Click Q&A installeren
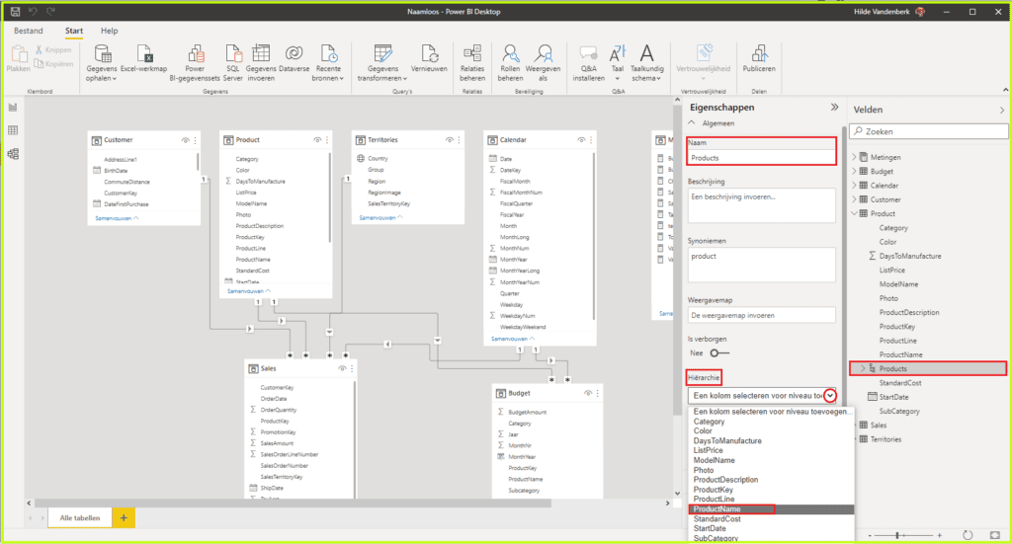This screenshot has width=1012, height=544. [x=589, y=62]
